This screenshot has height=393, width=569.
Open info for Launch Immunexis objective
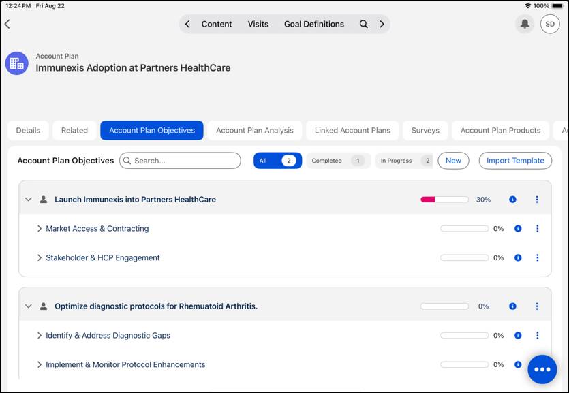[512, 200]
